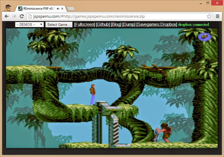Click the inventory item icon in game corner
The width and height of the screenshot is (224, 157).
pos(205,37)
